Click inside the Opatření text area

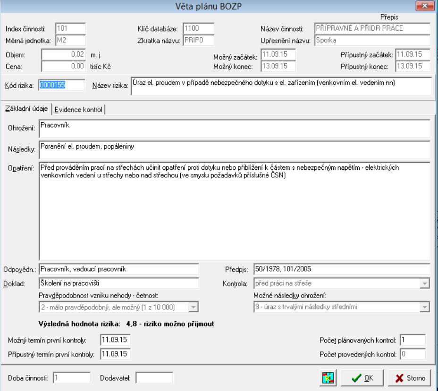pos(235,211)
